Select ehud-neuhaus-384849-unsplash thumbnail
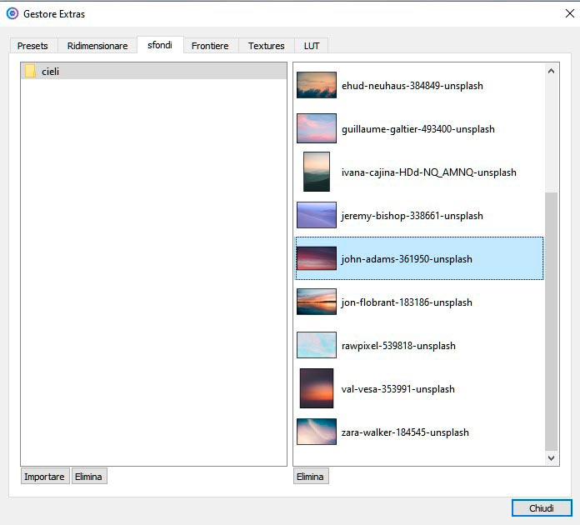Viewport: 580px width, 525px height. [317, 85]
